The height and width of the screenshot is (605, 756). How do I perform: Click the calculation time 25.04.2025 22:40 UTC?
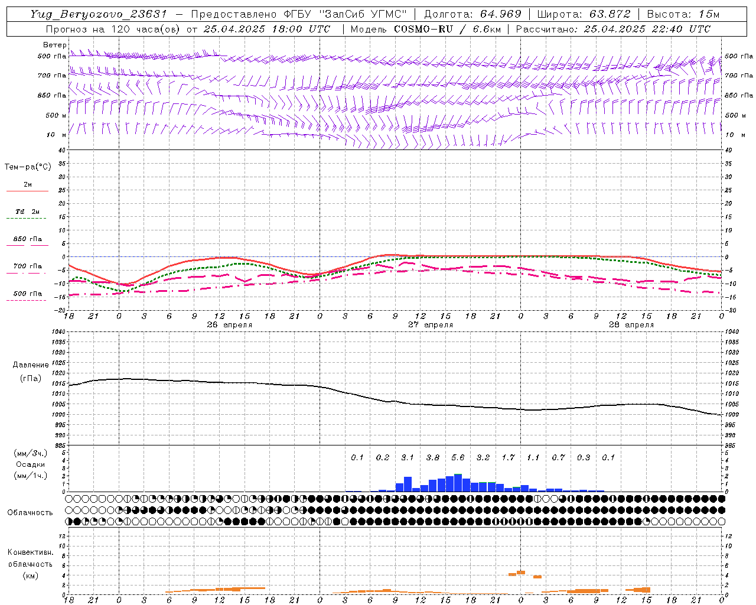coord(647,29)
